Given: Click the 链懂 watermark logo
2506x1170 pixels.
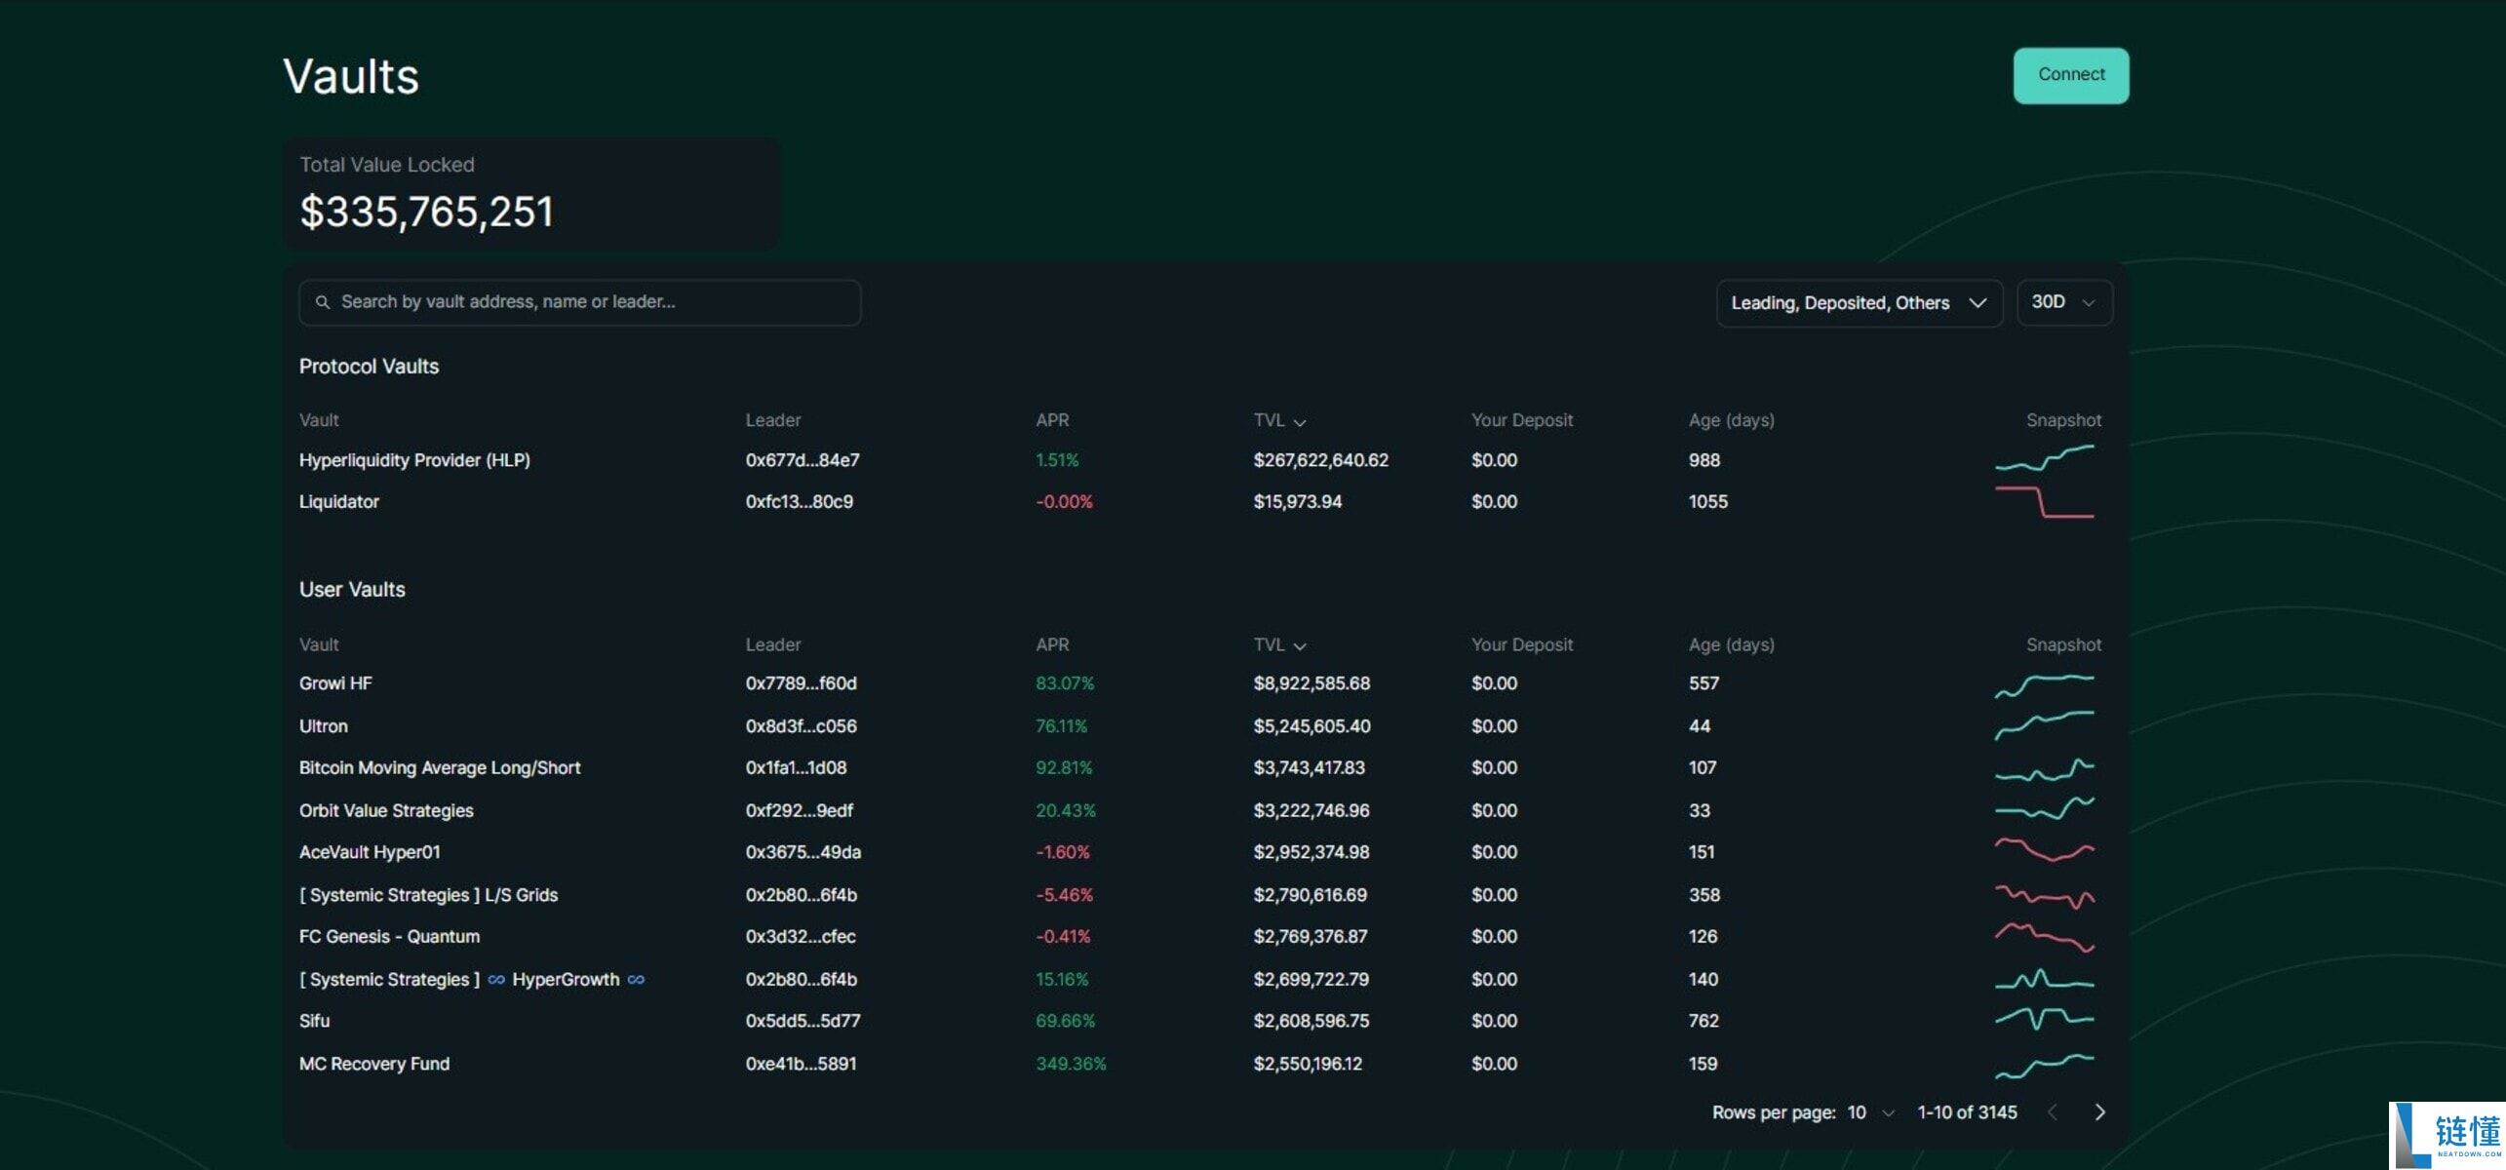Looking at the screenshot, I should [2447, 1135].
